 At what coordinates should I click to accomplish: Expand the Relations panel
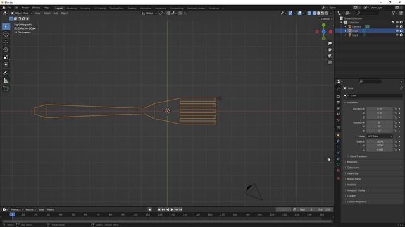point(352,162)
